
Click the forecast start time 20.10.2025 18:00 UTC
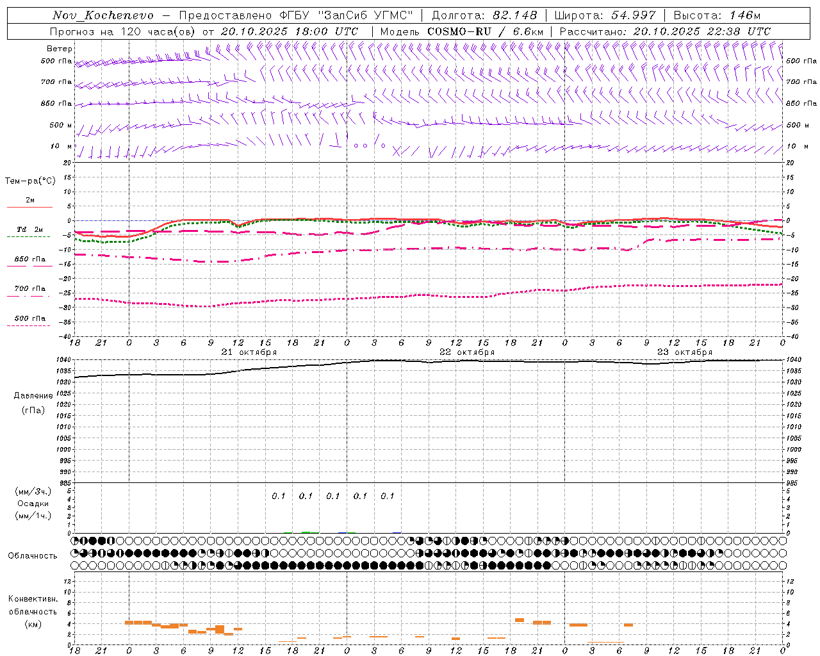(x=290, y=31)
